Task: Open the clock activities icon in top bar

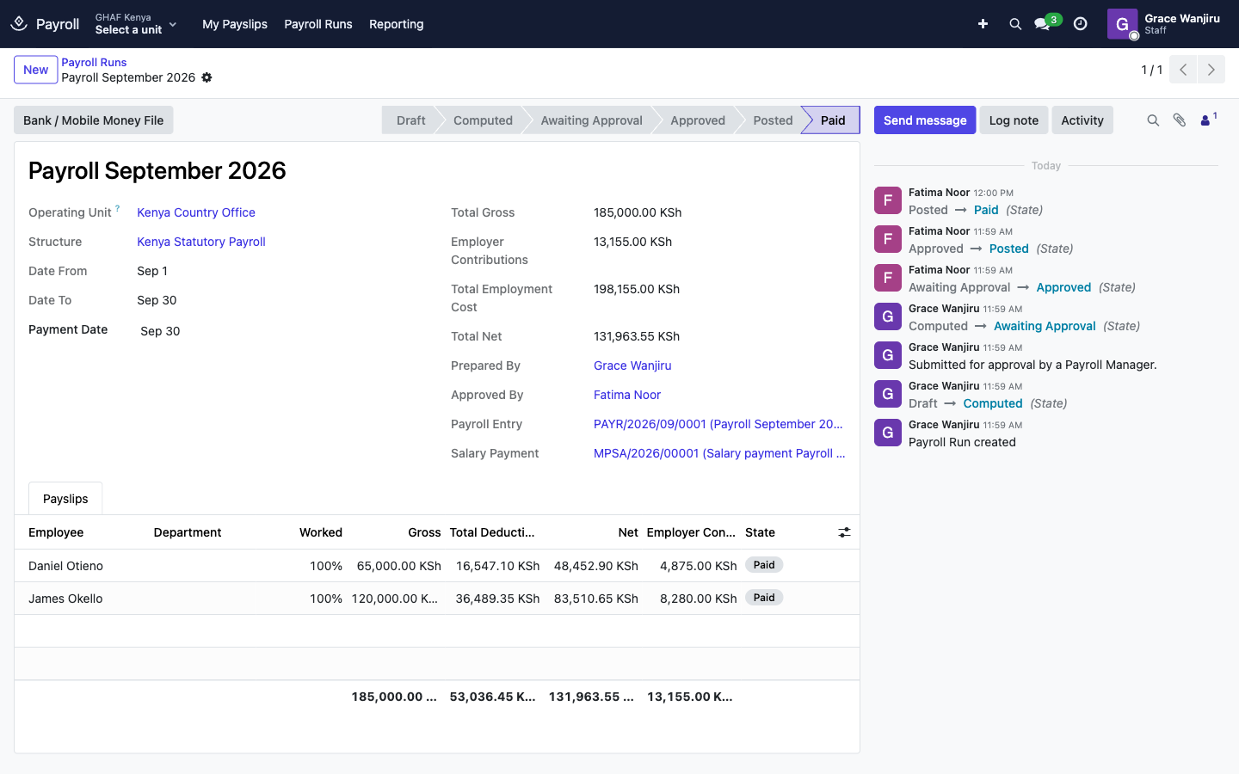Action: (x=1081, y=24)
